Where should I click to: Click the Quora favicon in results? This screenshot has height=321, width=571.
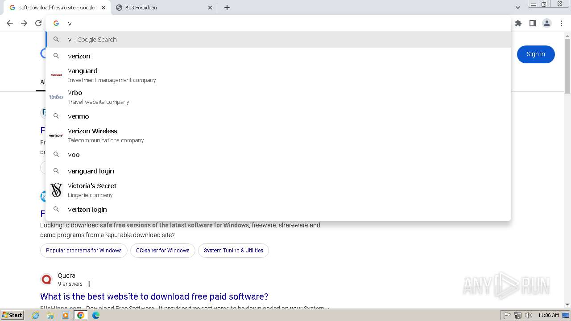pyautogui.click(x=46, y=280)
